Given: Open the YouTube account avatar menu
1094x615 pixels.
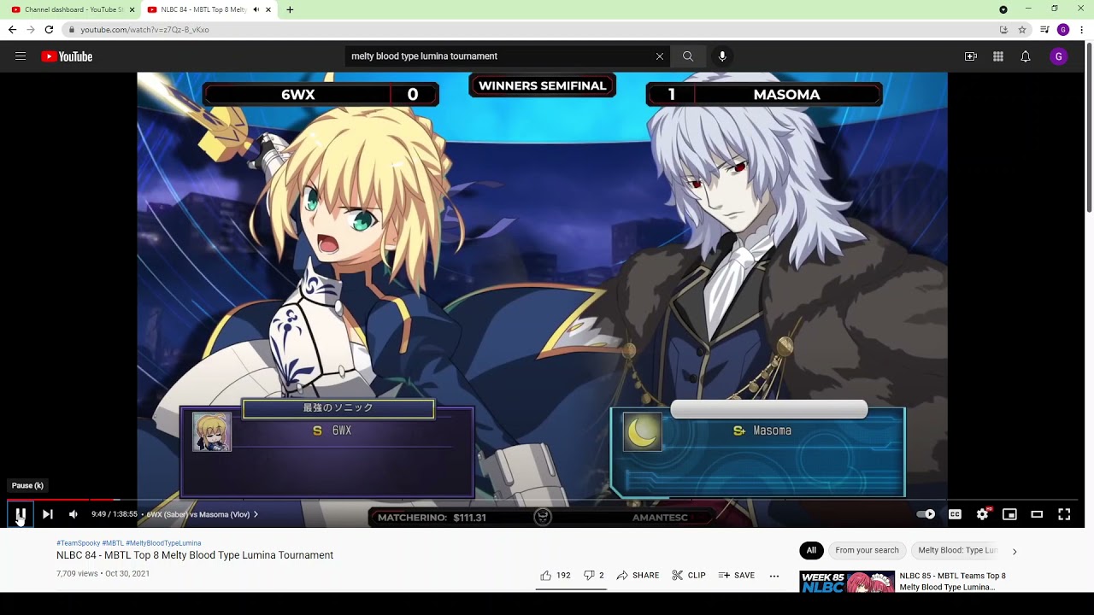Looking at the screenshot, I should click(1059, 56).
